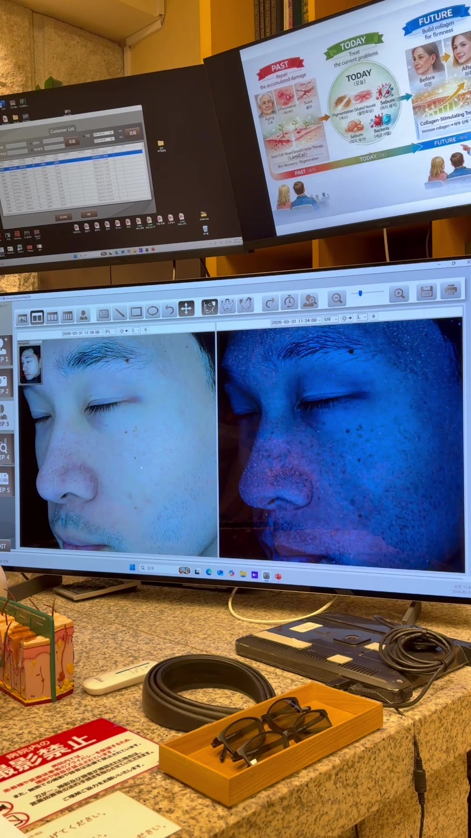The image size is (471, 838).
Task: Select the ellipse drawing tool
Action: tap(153, 311)
